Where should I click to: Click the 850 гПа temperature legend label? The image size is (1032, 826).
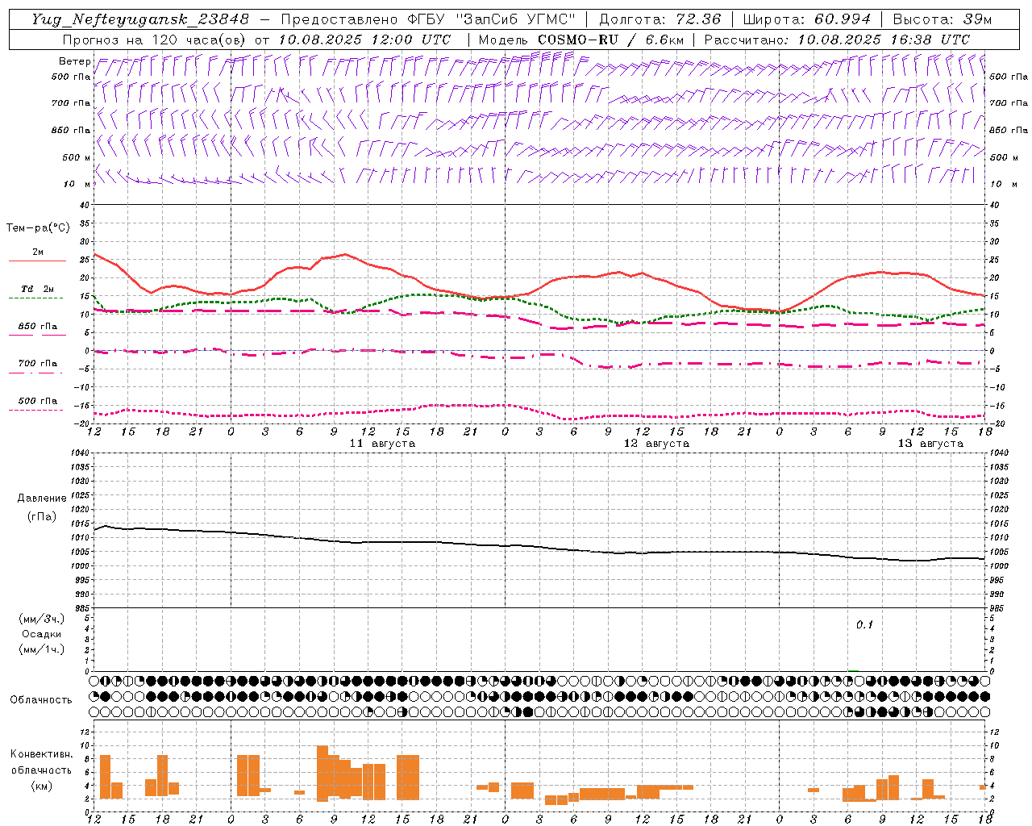coord(38,327)
